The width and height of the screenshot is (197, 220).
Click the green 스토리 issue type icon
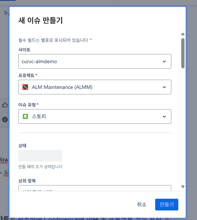[25, 116]
